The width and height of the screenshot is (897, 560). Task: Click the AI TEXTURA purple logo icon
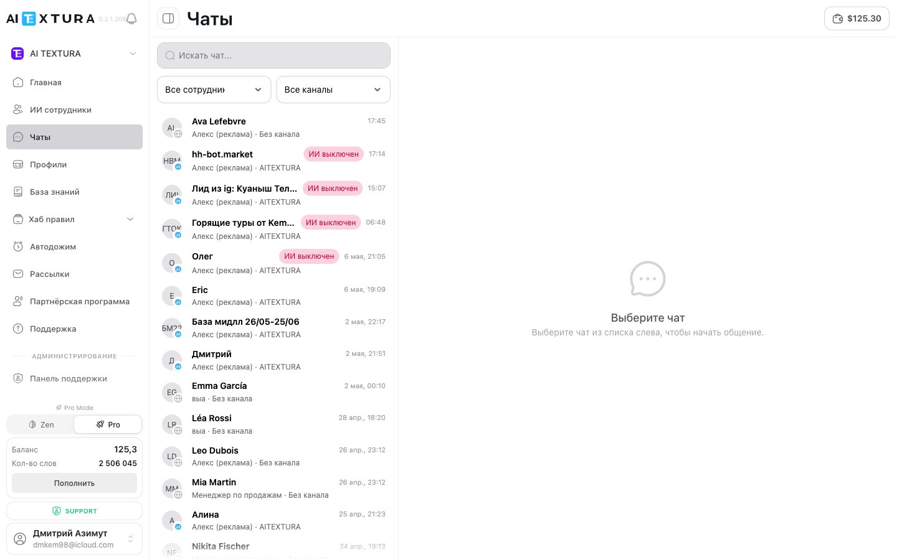click(x=17, y=54)
